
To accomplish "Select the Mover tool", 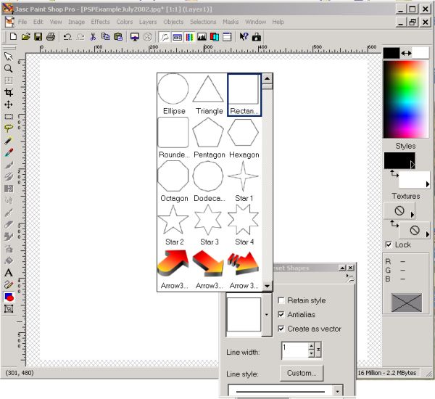I will pyautogui.click(x=9, y=104).
